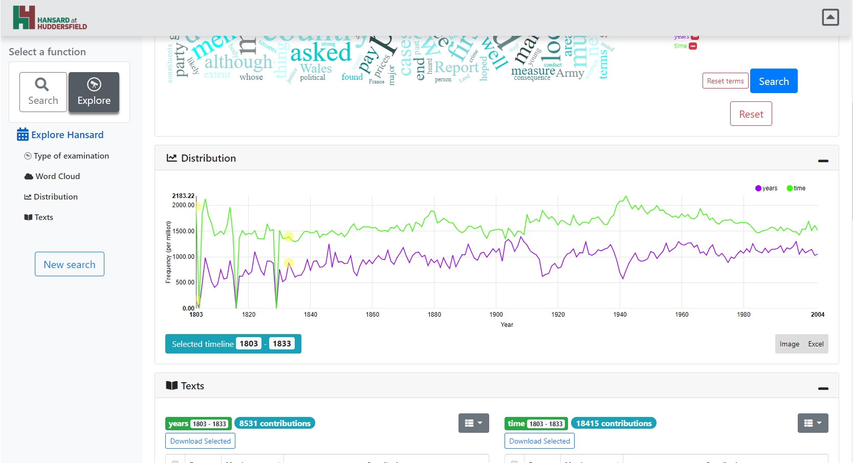Check the select-all box in years contributions table

click(x=176, y=461)
